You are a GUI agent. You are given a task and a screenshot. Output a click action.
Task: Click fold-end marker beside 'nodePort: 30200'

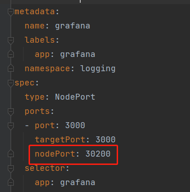pos(11,153)
